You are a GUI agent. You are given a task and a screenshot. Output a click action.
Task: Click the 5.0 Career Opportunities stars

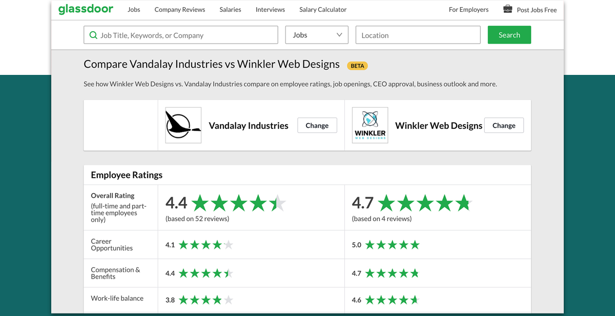393,245
